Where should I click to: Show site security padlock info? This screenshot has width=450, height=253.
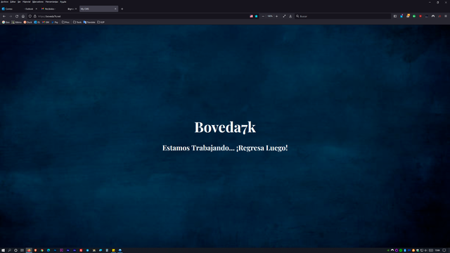tap(35, 16)
